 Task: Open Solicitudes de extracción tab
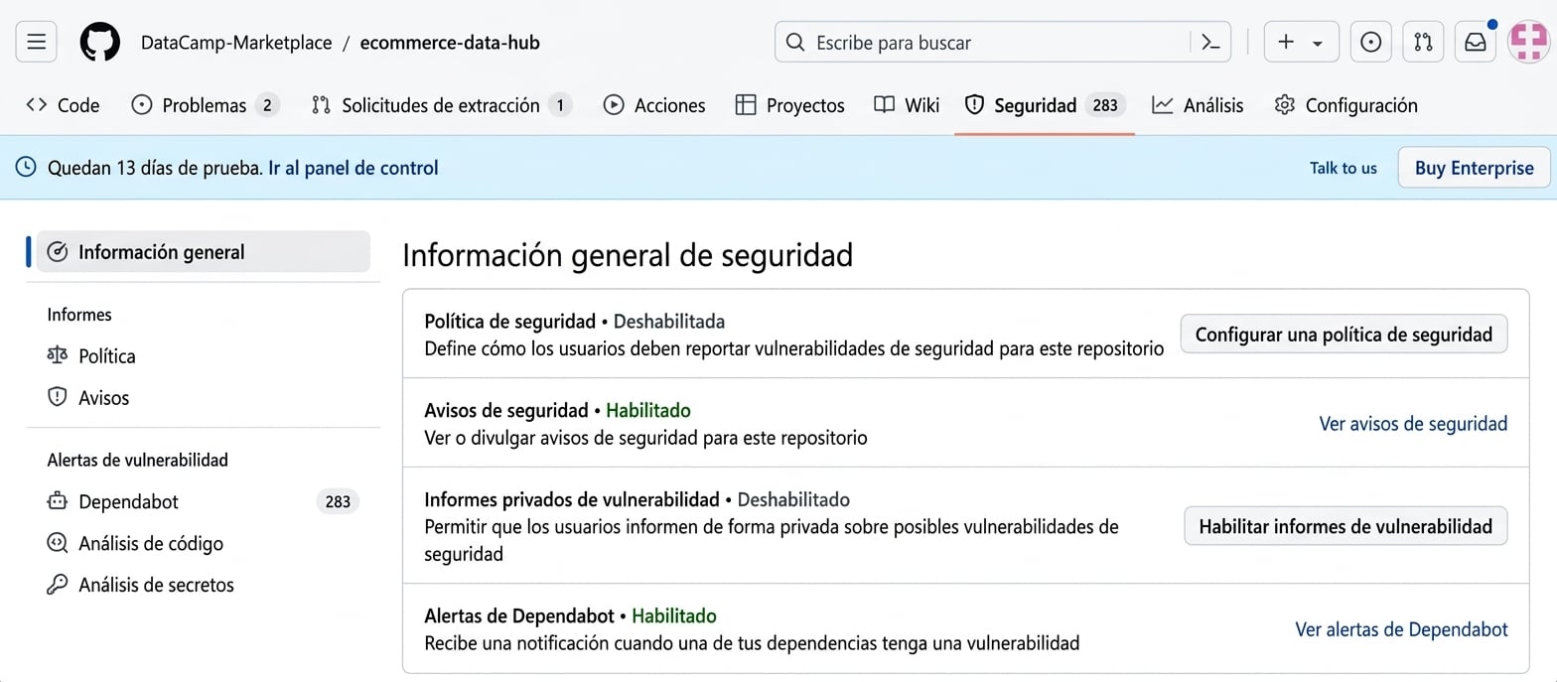[x=442, y=105]
